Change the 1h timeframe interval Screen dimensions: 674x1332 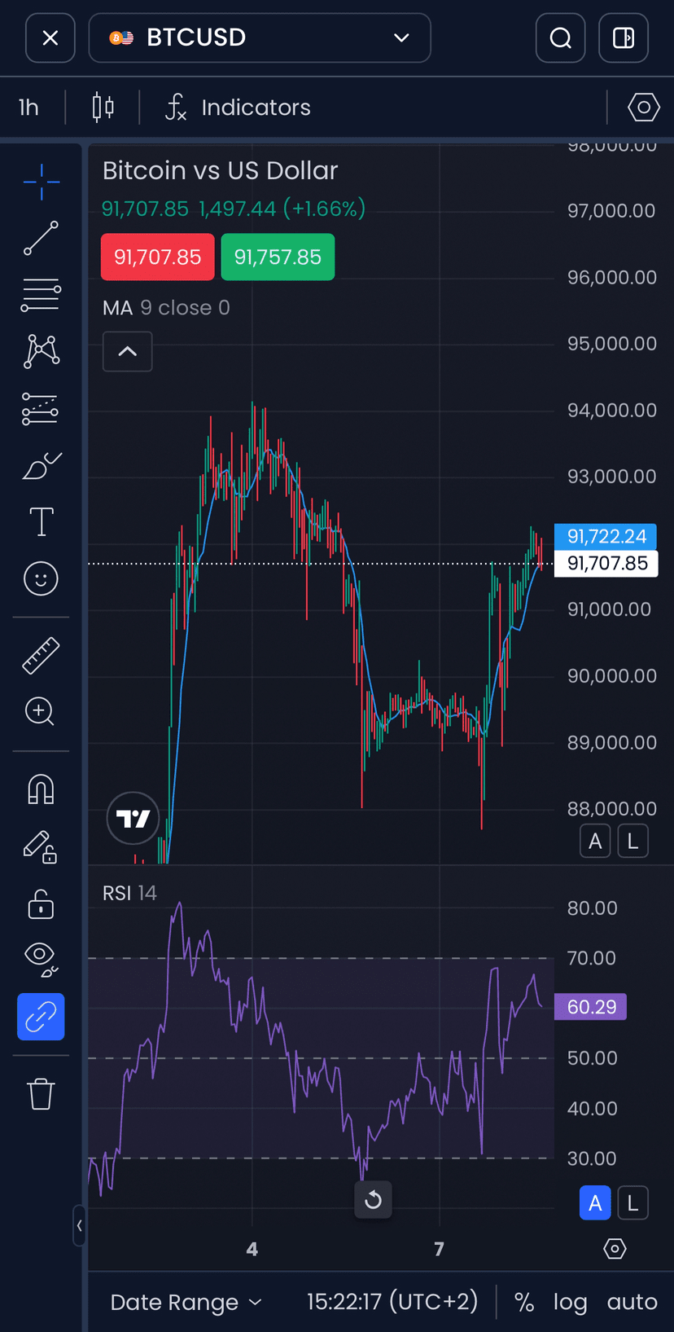click(29, 108)
